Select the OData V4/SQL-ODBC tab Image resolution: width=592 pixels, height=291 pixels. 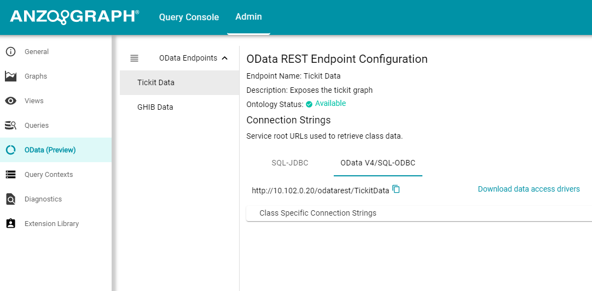click(378, 163)
